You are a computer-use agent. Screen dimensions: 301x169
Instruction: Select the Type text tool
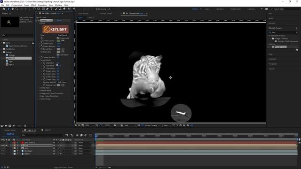click(x=51, y=9)
